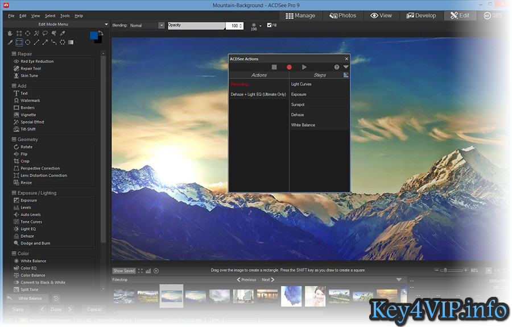The width and height of the screenshot is (512, 327).
Task: Play the selected action
Action: pos(304,67)
